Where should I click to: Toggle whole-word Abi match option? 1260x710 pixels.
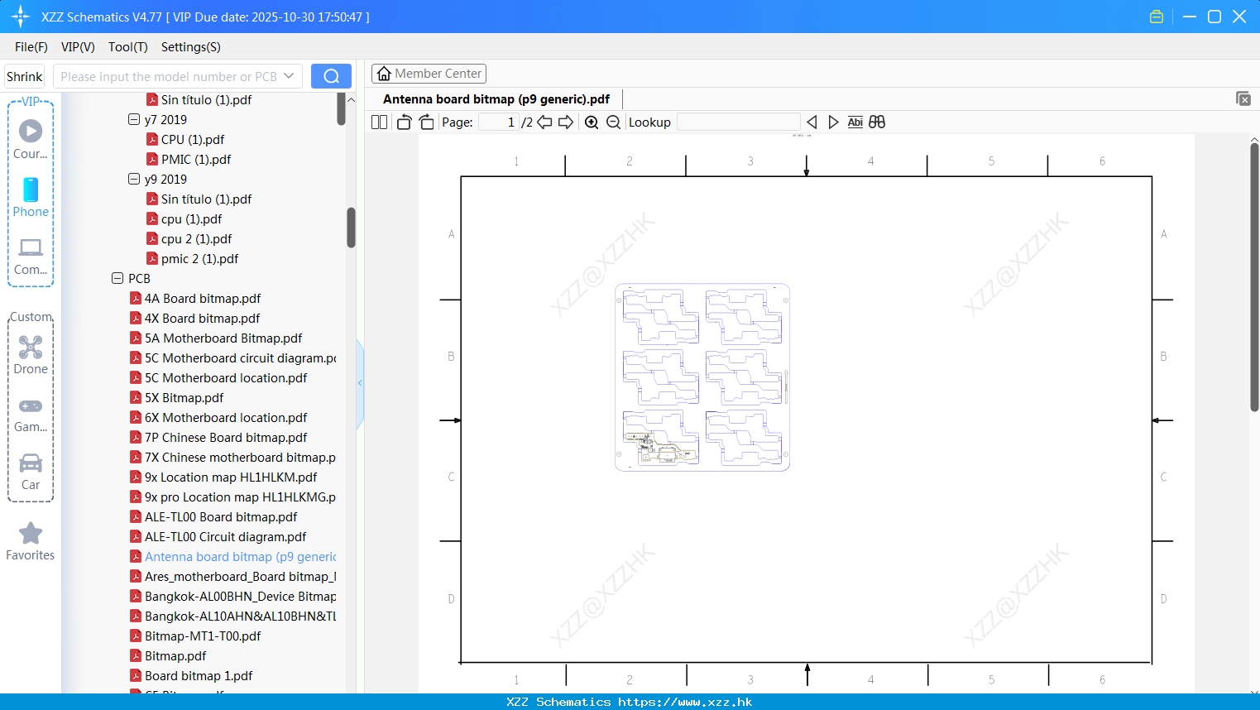(855, 122)
